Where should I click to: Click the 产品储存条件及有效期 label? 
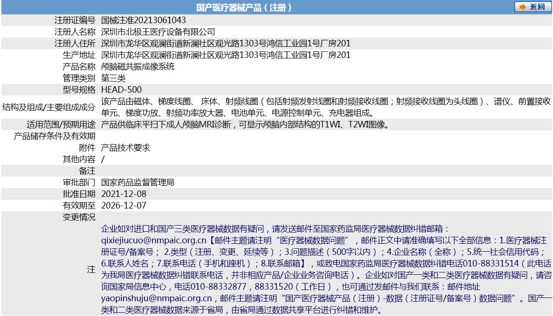pos(54,136)
